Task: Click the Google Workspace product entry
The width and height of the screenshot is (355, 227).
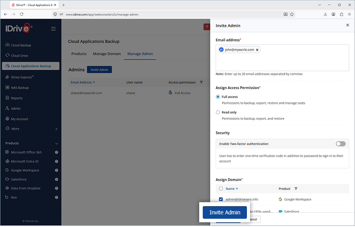Action: [x=295, y=199]
